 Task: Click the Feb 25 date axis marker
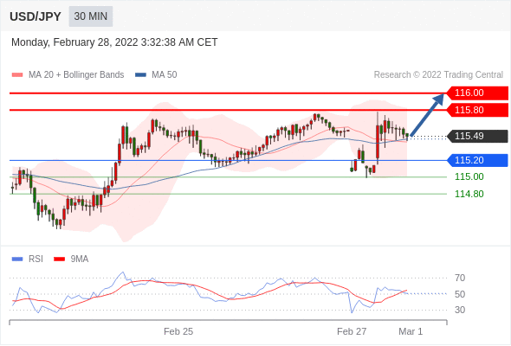(178, 331)
